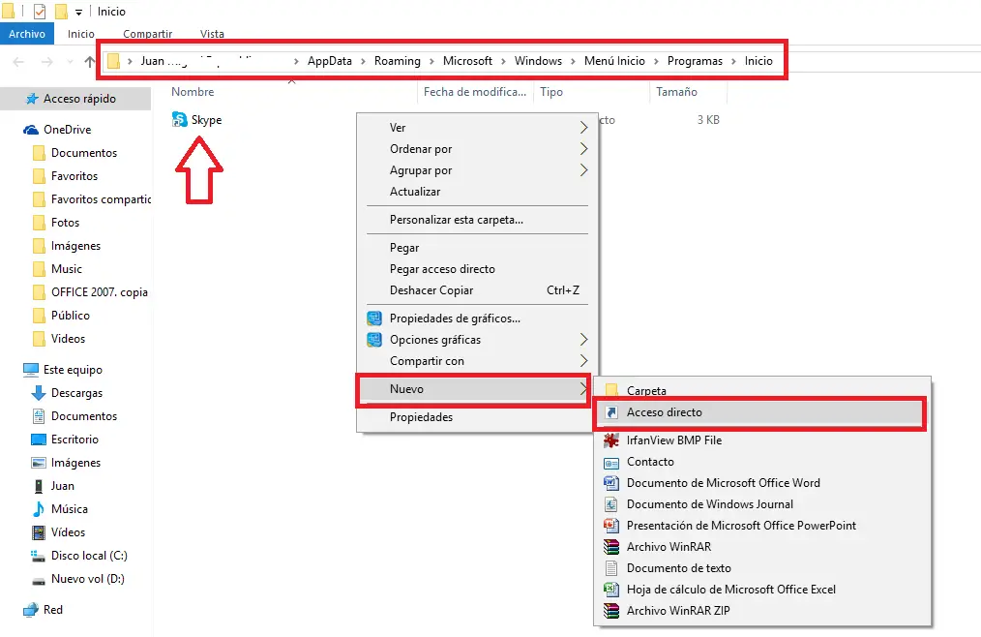The height and width of the screenshot is (637, 981).
Task: Go to Menú Inicio in the breadcrumb
Action: (x=614, y=61)
